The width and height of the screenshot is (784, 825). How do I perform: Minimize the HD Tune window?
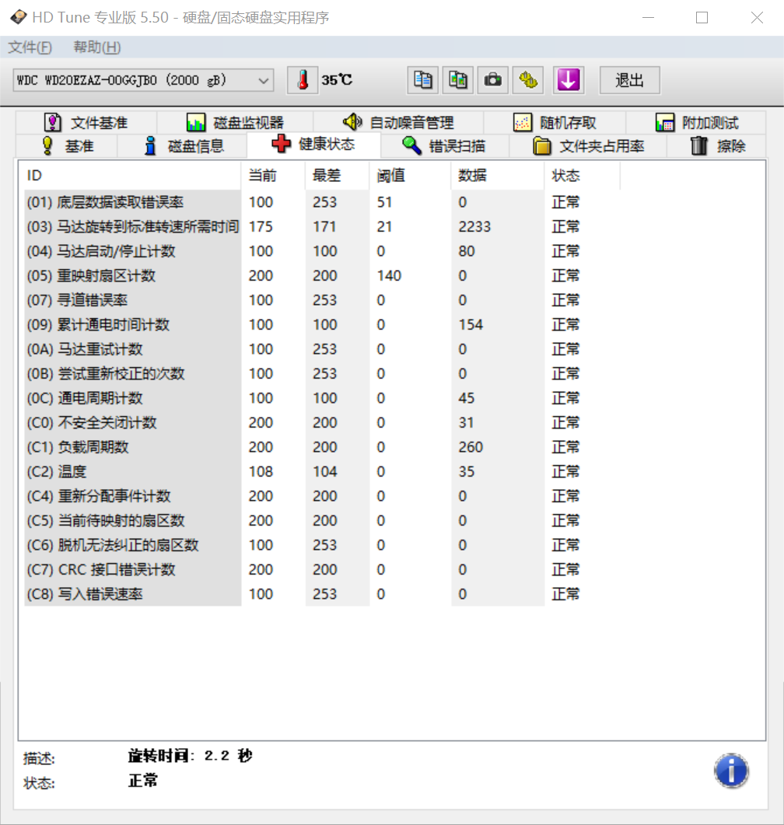click(648, 18)
